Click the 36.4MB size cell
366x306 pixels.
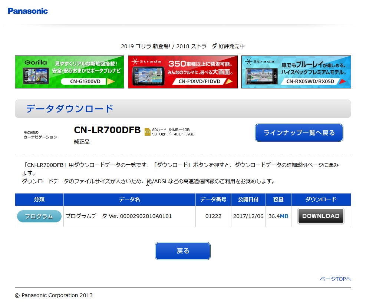tap(278, 216)
